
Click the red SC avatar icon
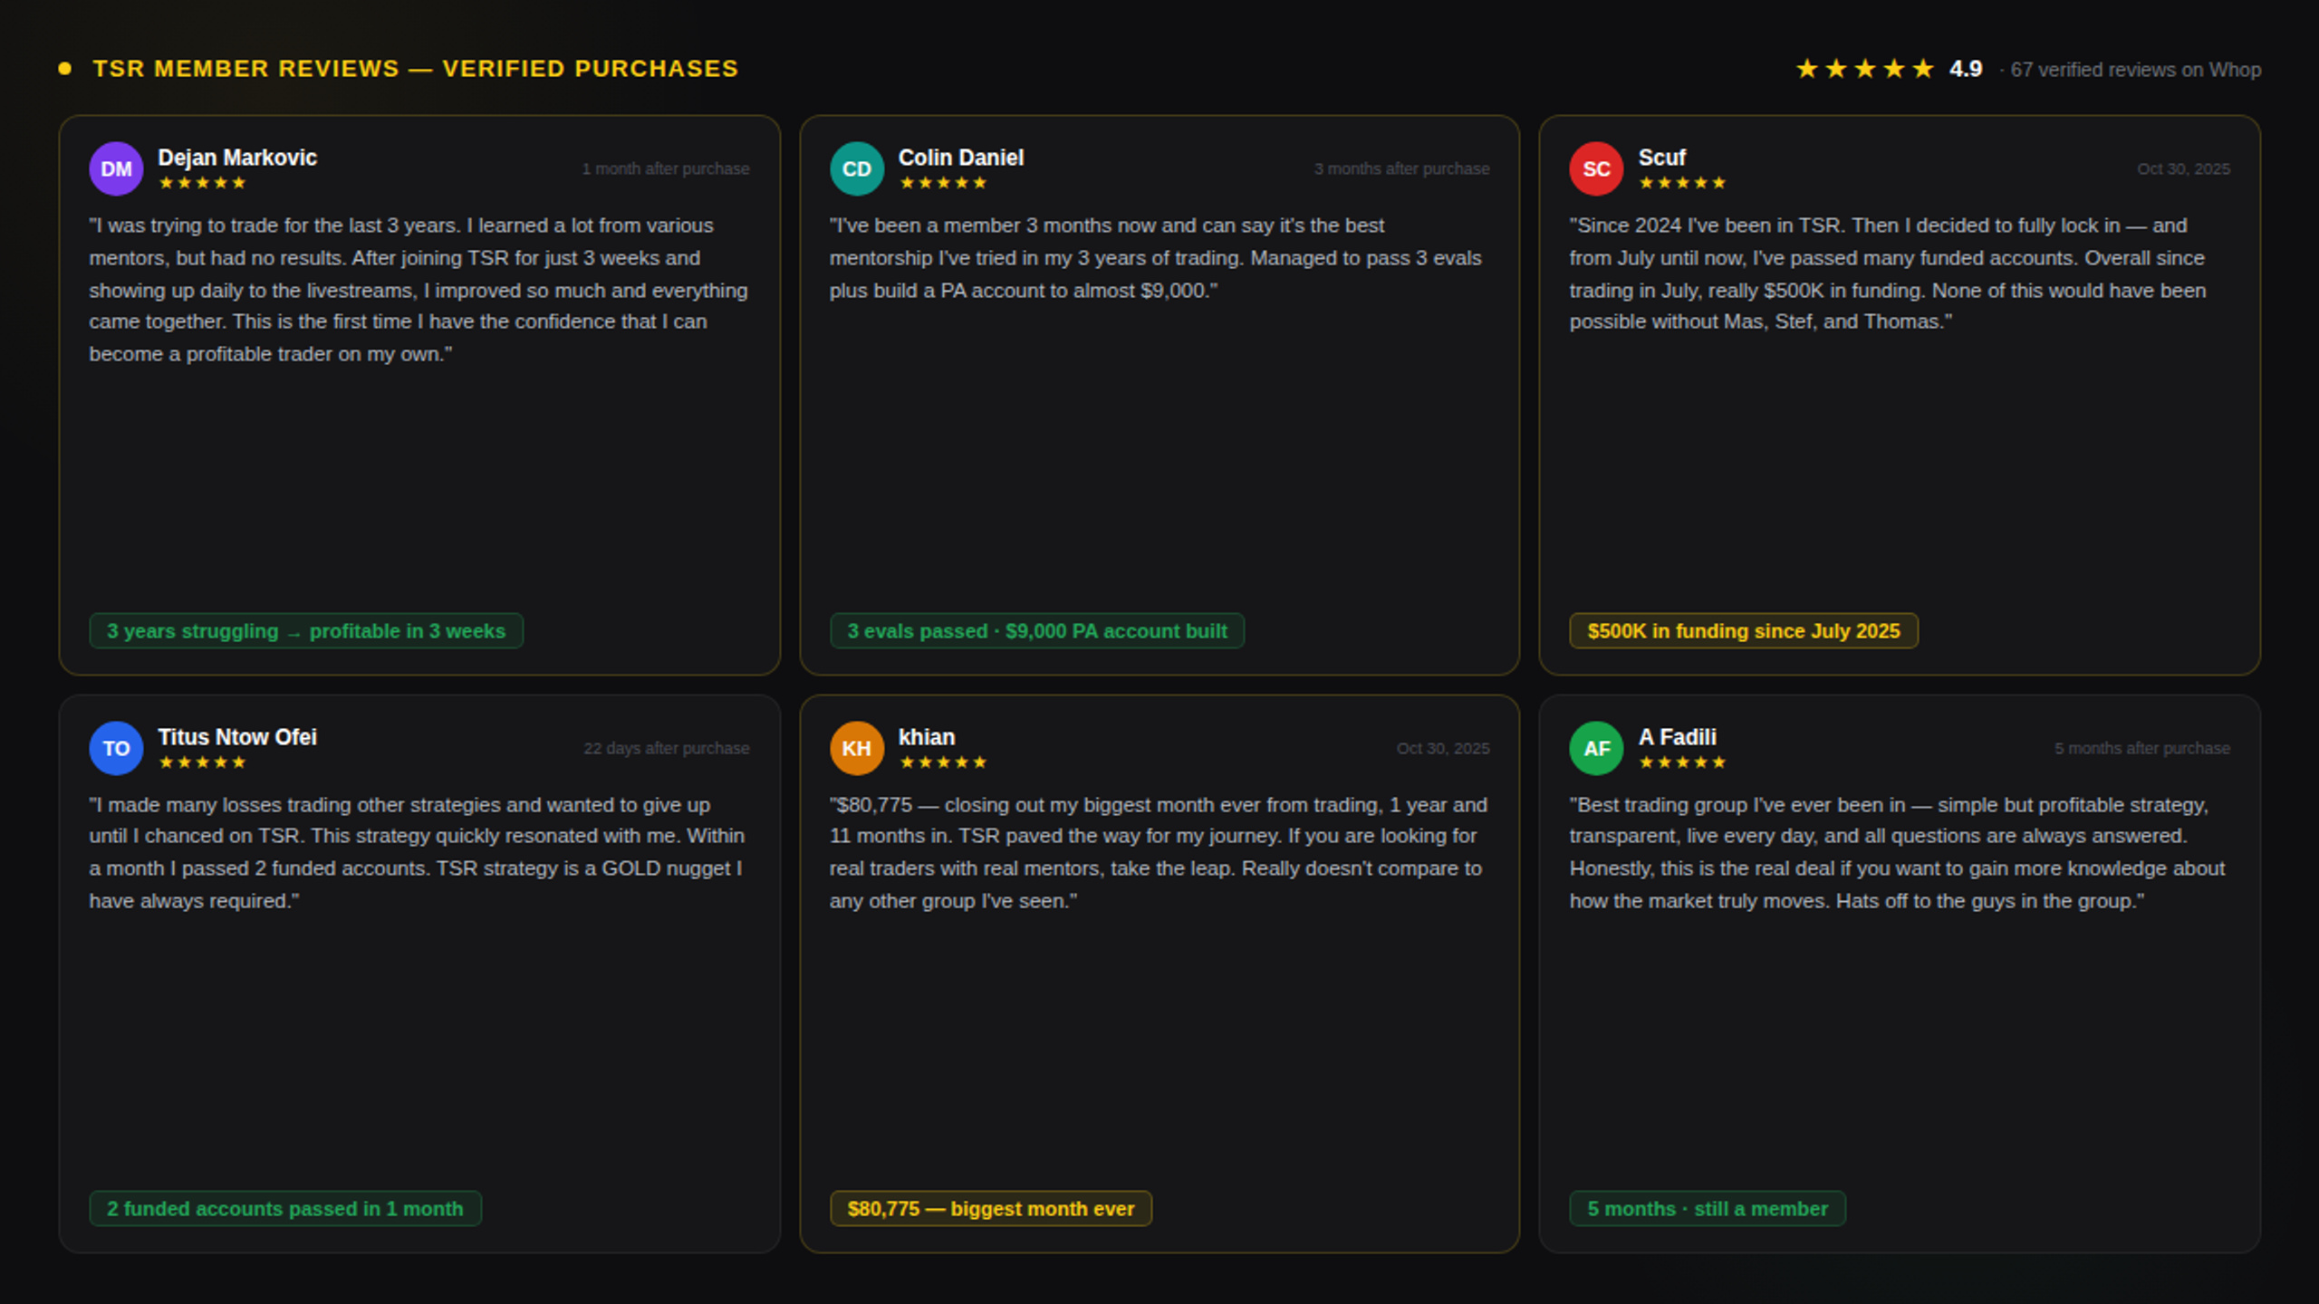[1596, 168]
